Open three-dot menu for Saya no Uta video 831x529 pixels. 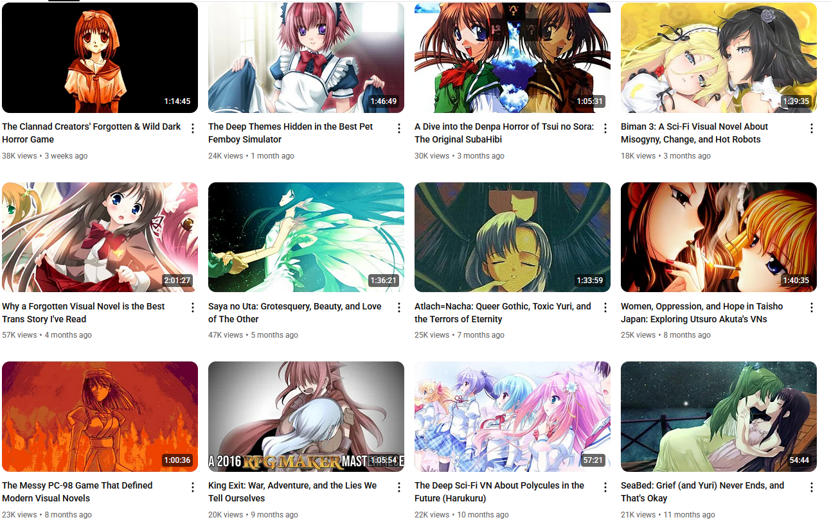[398, 308]
